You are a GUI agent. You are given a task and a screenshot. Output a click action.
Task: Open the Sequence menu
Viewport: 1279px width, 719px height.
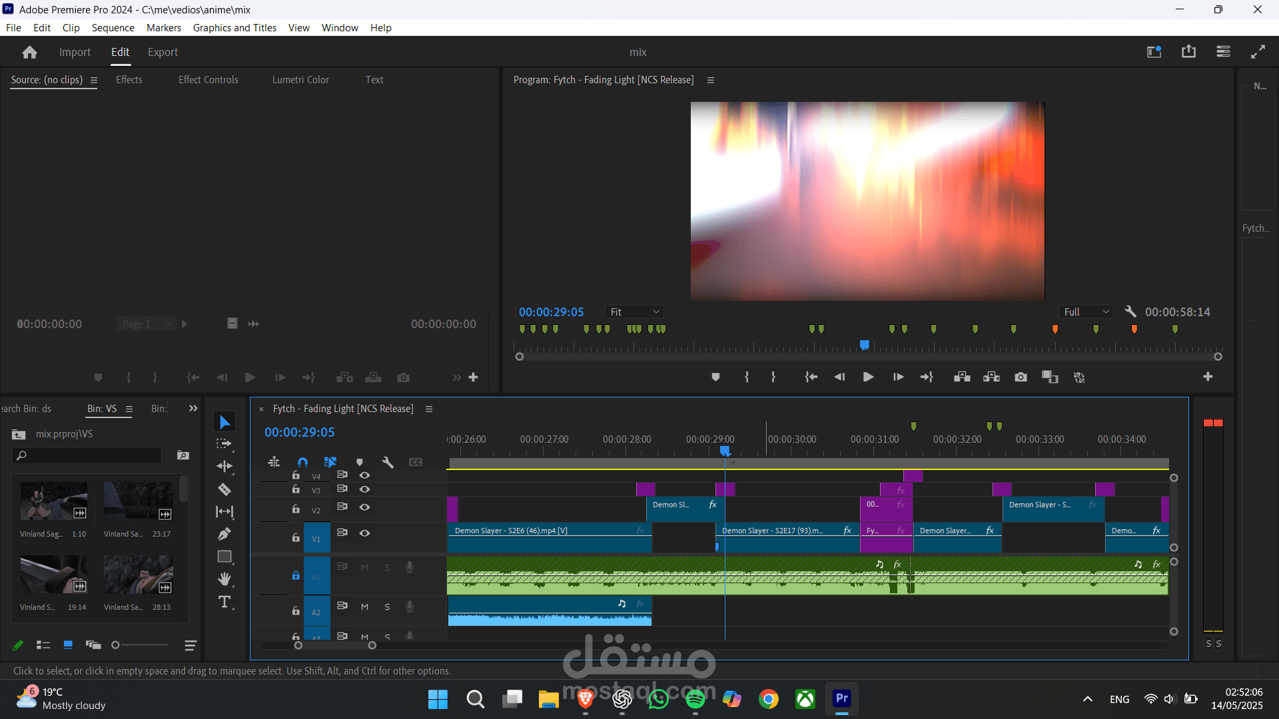click(x=113, y=28)
